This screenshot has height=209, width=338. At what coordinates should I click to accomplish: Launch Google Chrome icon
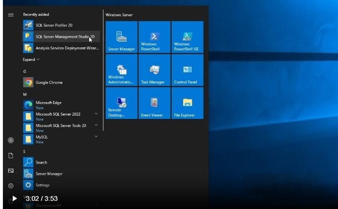coord(28,82)
